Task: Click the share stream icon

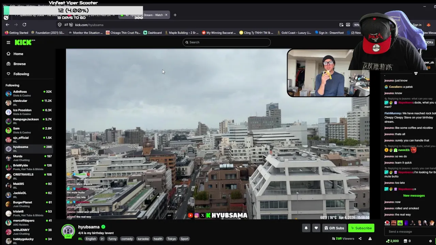Action: [360, 239]
